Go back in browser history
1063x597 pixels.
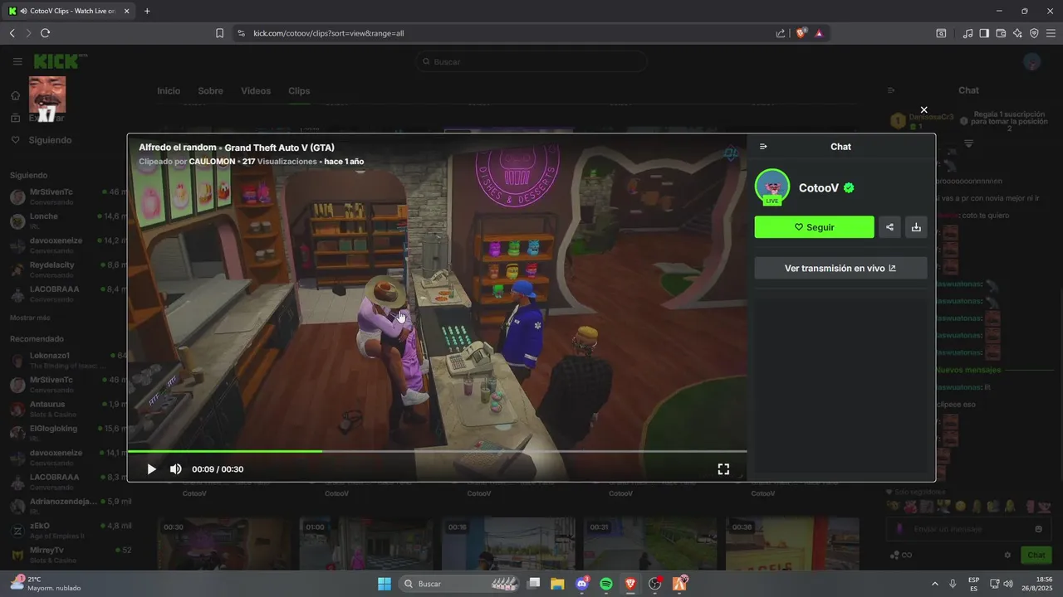[x=12, y=33]
